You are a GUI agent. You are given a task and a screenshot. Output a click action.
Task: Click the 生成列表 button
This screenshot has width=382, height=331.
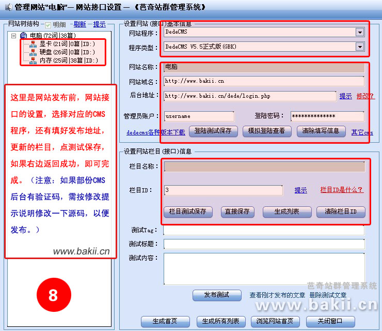286,212
